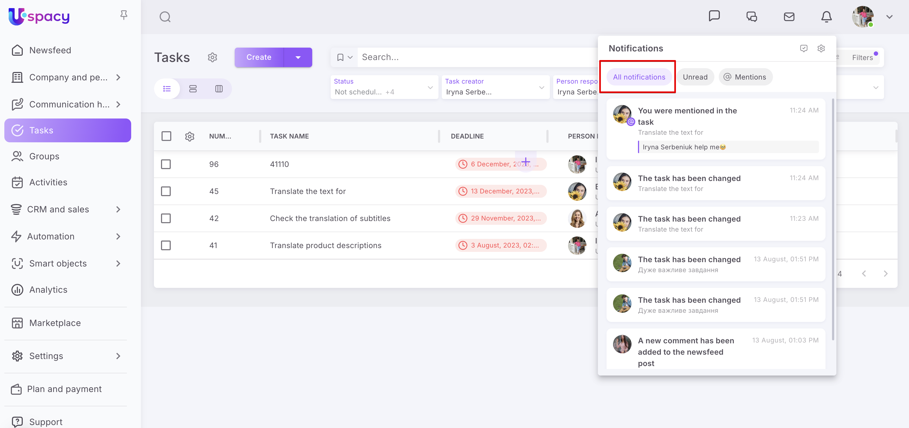Open table column settings gear
This screenshot has width=909, height=428.
tap(190, 136)
